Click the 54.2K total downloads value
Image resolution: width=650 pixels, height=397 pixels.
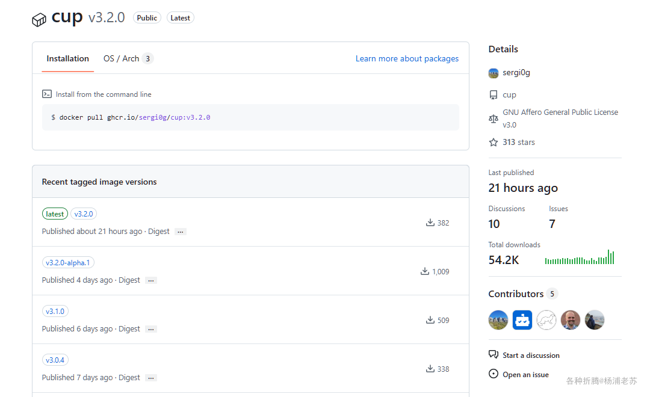coord(504,260)
